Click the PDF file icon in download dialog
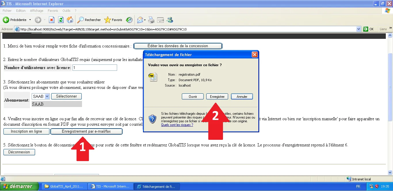 pyautogui.click(x=153, y=77)
